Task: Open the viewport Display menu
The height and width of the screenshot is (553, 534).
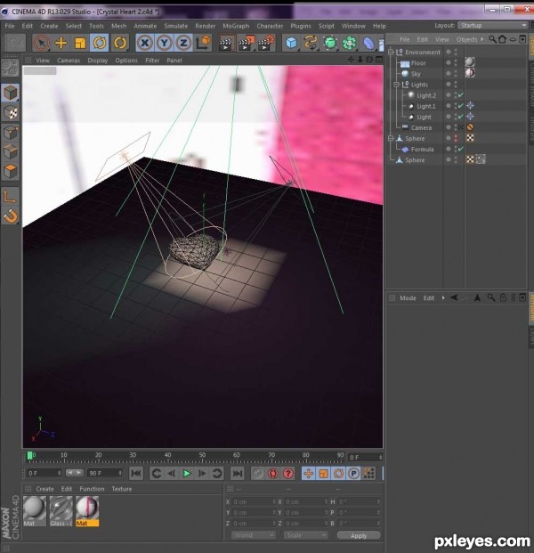Action: [98, 61]
